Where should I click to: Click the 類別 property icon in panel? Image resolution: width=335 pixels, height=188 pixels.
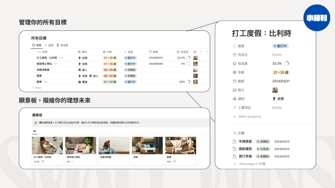[235, 99]
